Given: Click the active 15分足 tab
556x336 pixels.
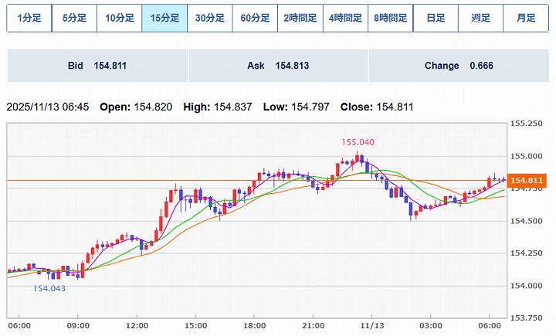Looking at the screenshot, I should [x=164, y=18].
